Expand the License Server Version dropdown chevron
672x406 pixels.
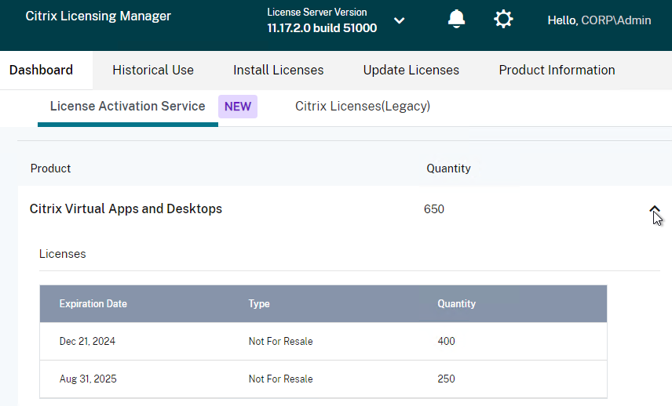tap(399, 20)
